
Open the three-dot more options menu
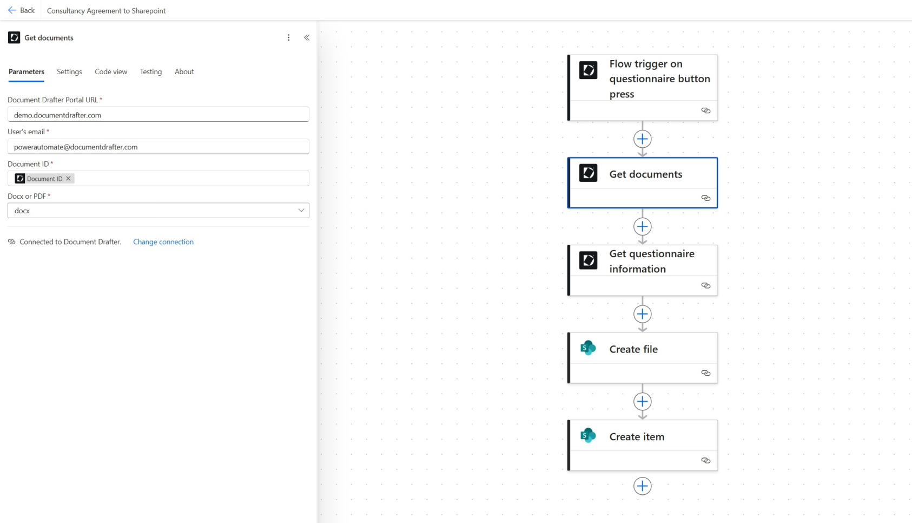point(288,37)
